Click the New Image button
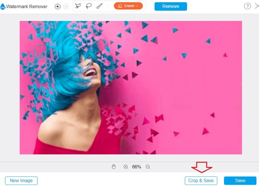Viewport: 259px width, 186px height. (x=21, y=181)
